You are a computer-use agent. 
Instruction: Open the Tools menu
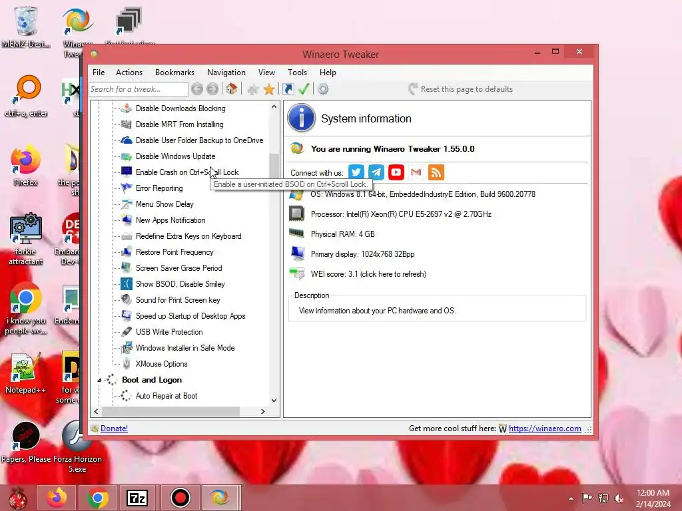(298, 73)
